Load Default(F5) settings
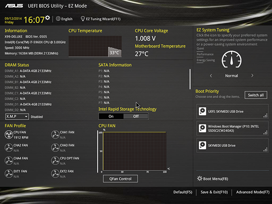The height and width of the screenshot is (204, 272). click(x=183, y=192)
